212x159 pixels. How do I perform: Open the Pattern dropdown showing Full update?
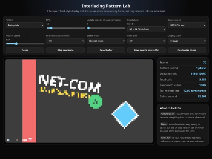[25, 25]
